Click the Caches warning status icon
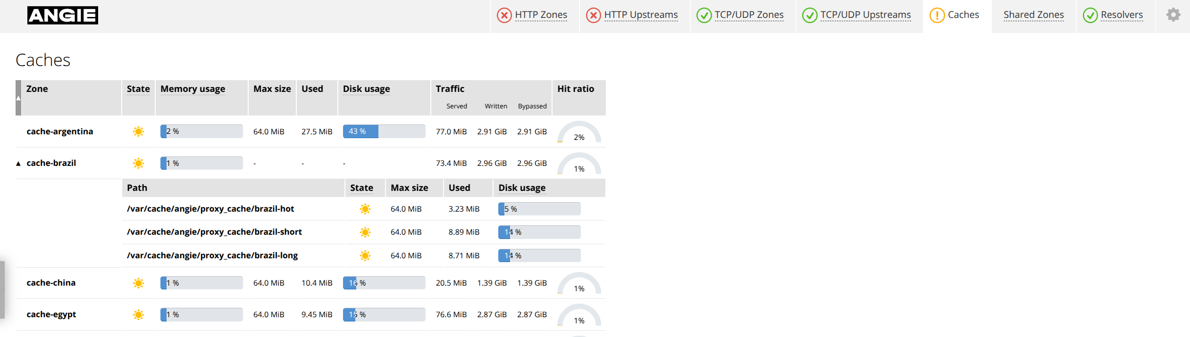This screenshot has height=337, width=1190. [937, 16]
